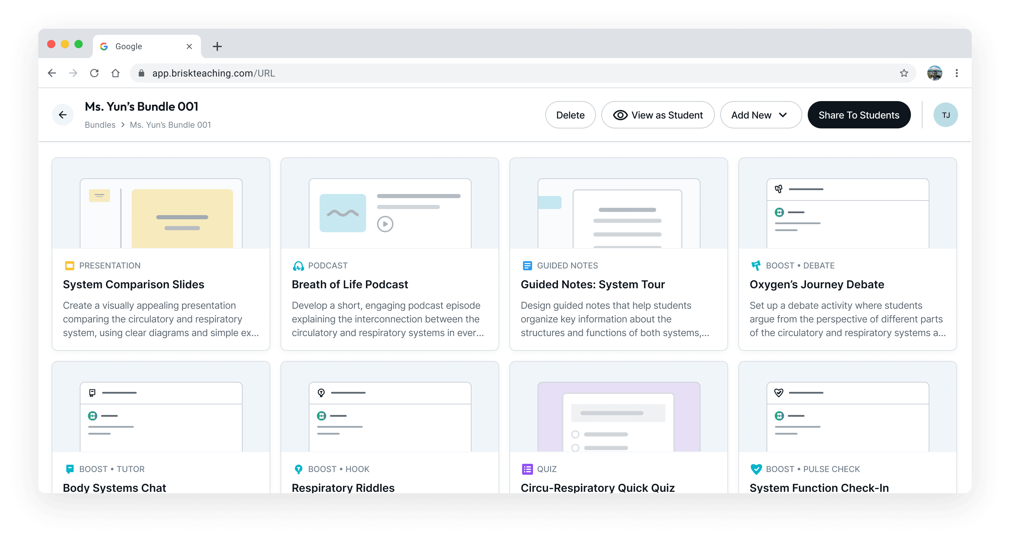Open browser three-dot menu
This screenshot has width=1010, height=541.
coord(957,73)
